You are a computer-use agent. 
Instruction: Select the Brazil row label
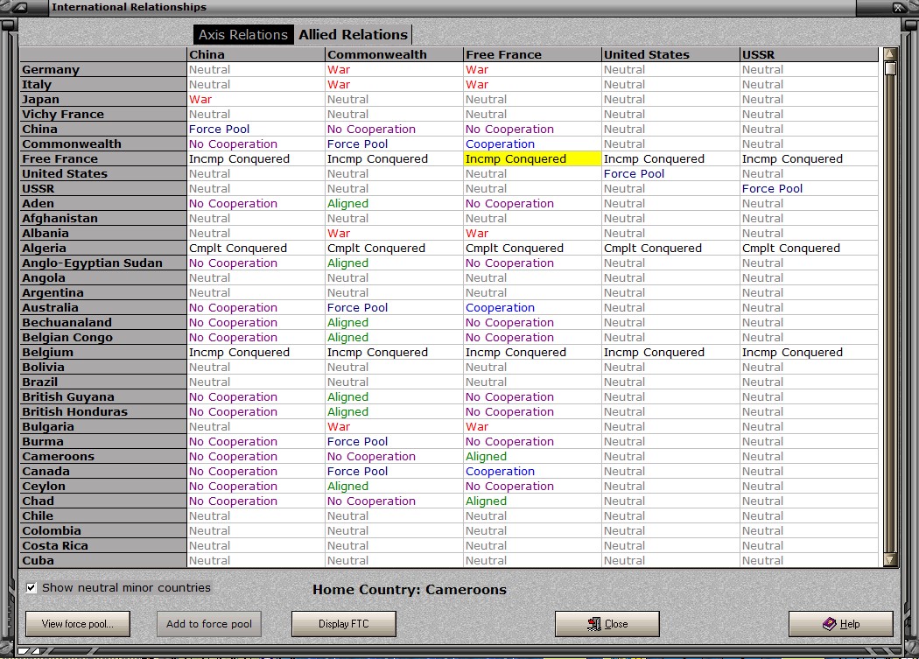(103, 382)
